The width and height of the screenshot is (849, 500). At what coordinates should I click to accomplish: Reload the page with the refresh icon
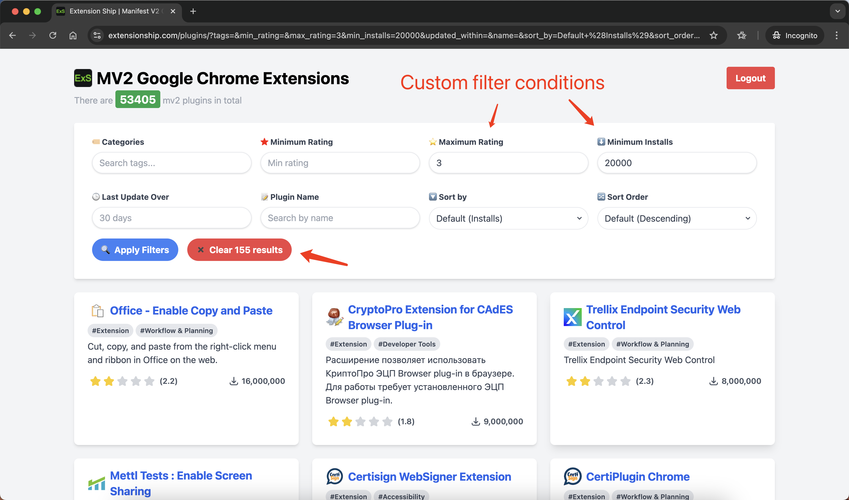tap(53, 35)
